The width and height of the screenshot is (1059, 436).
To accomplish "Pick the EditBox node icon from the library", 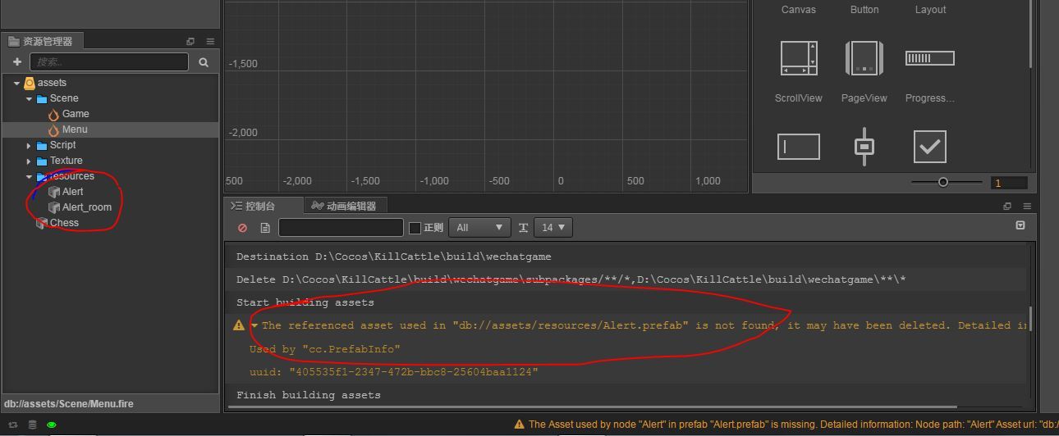I will 799,147.
